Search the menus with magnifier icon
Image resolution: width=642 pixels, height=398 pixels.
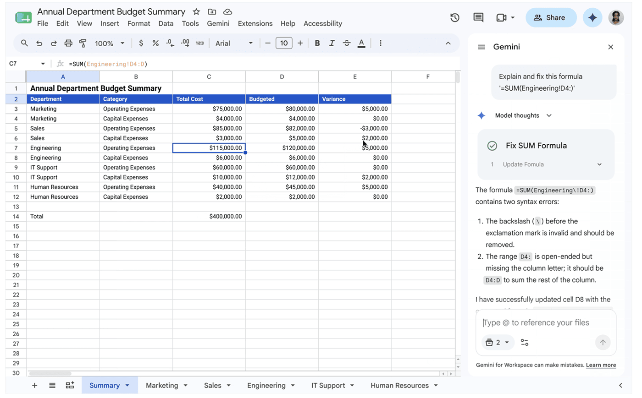tap(24, 43)
